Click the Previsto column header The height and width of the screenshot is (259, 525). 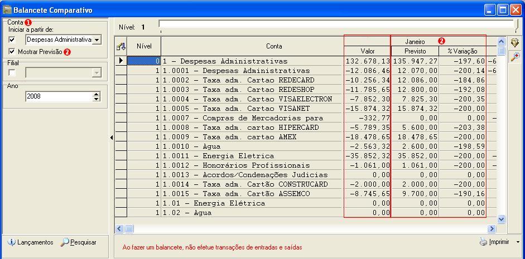coord(415,51)
